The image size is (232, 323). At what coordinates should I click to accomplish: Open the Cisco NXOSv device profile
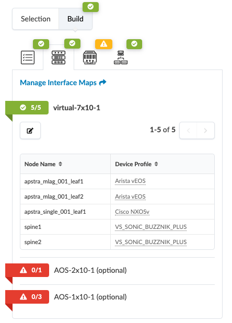coord(132,212)
